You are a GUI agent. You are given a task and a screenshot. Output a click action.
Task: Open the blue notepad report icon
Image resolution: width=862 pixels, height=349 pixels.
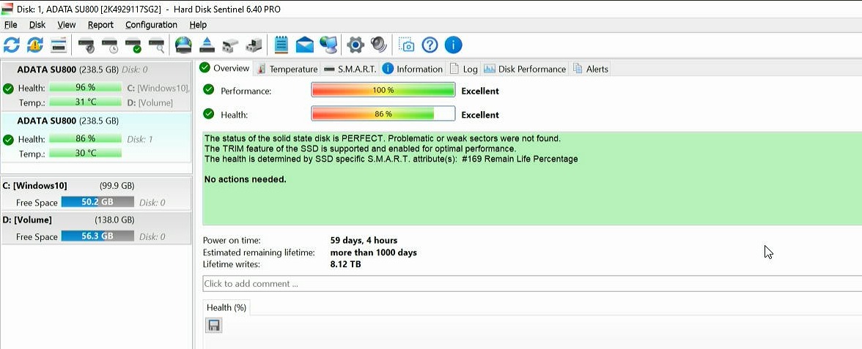point(281,45)
